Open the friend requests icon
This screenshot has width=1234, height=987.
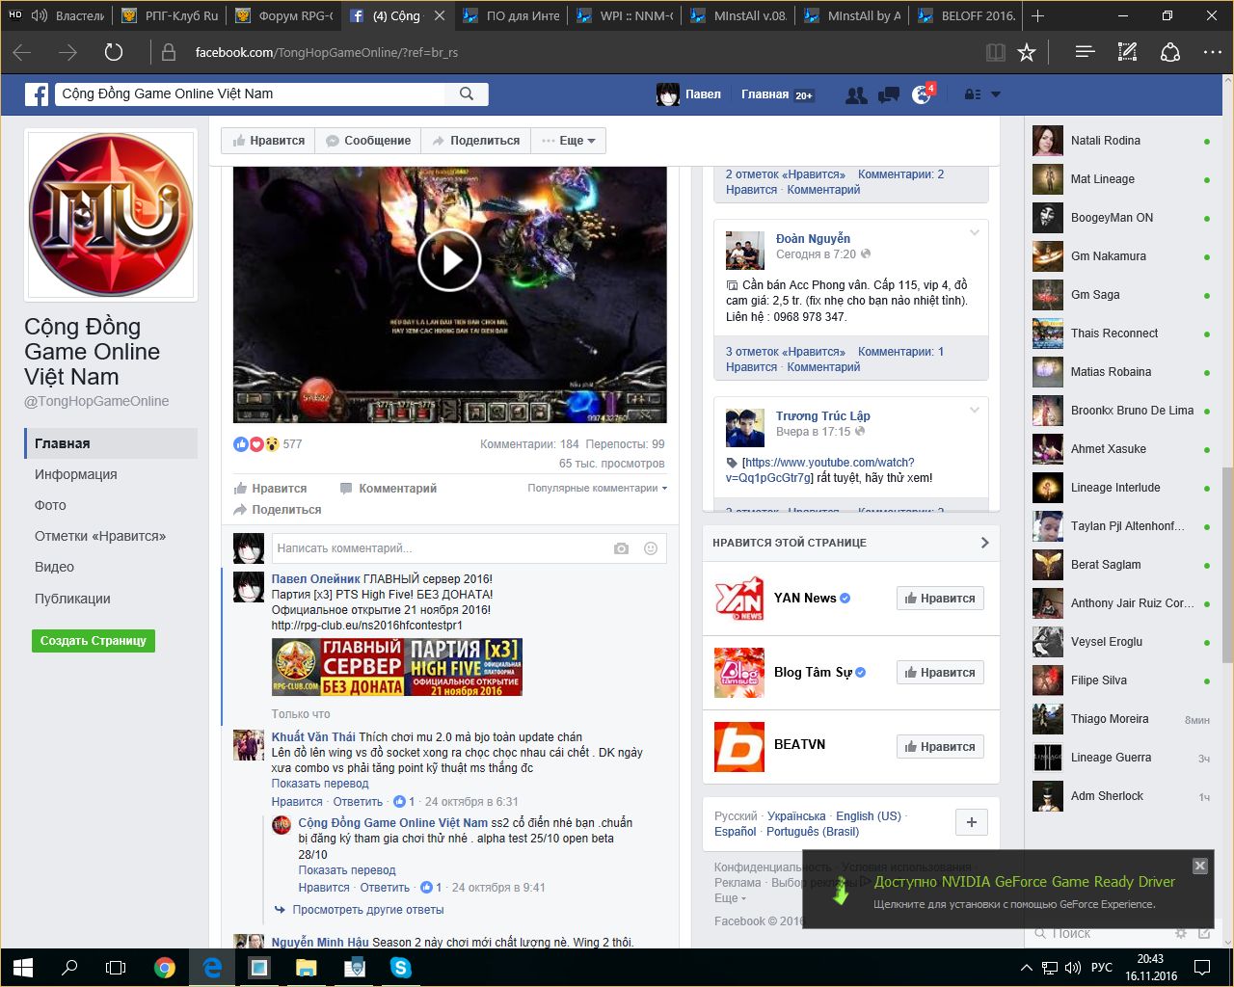(x=856, y=94)
